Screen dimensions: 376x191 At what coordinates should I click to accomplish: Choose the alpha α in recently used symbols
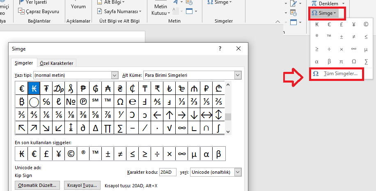pyautogui.click(x=206, y=154)
